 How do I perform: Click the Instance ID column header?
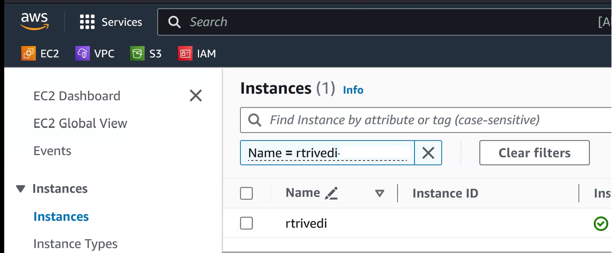(445, 193)
